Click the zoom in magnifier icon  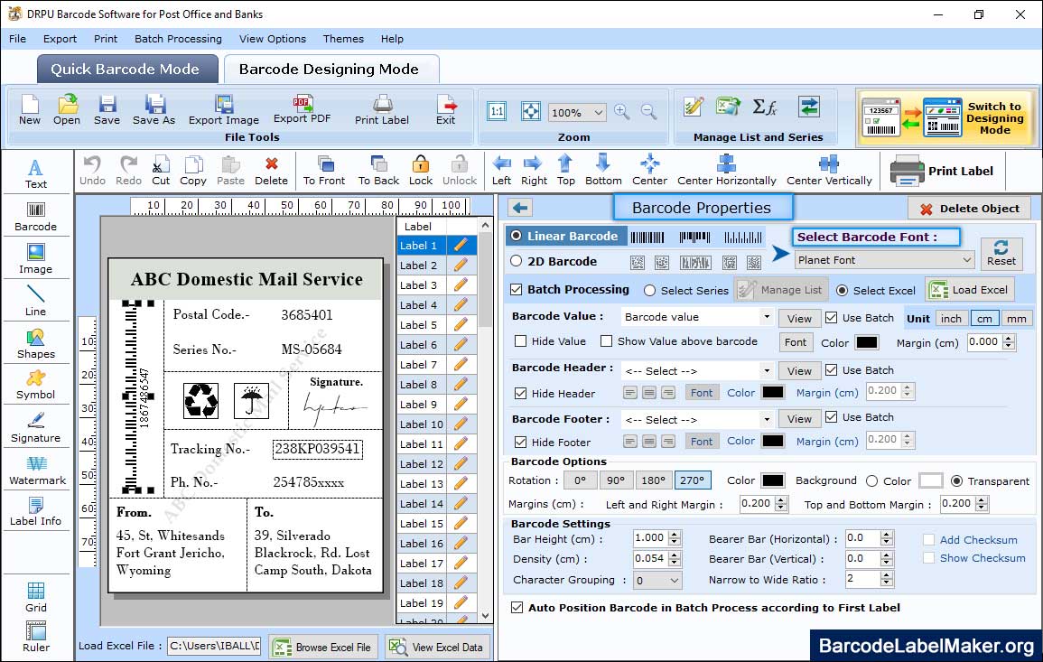click(622, 112)
